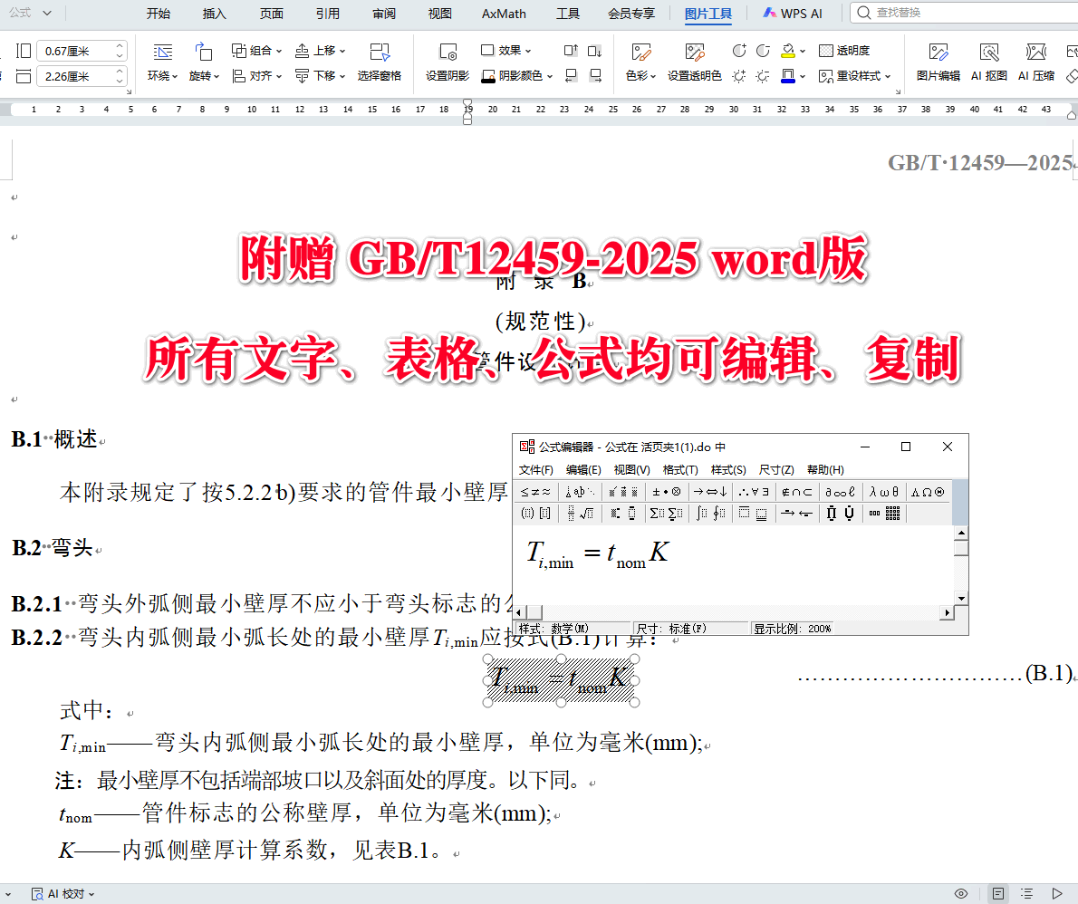Click the AI 抠图 tool
Image resolution: width=1078 pixels, height=904 pixels.
click(988, 62)
